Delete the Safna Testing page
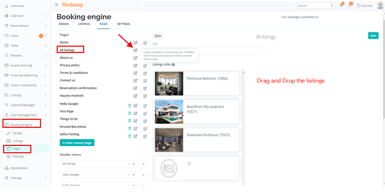385x194 pixels. [130, 136]
